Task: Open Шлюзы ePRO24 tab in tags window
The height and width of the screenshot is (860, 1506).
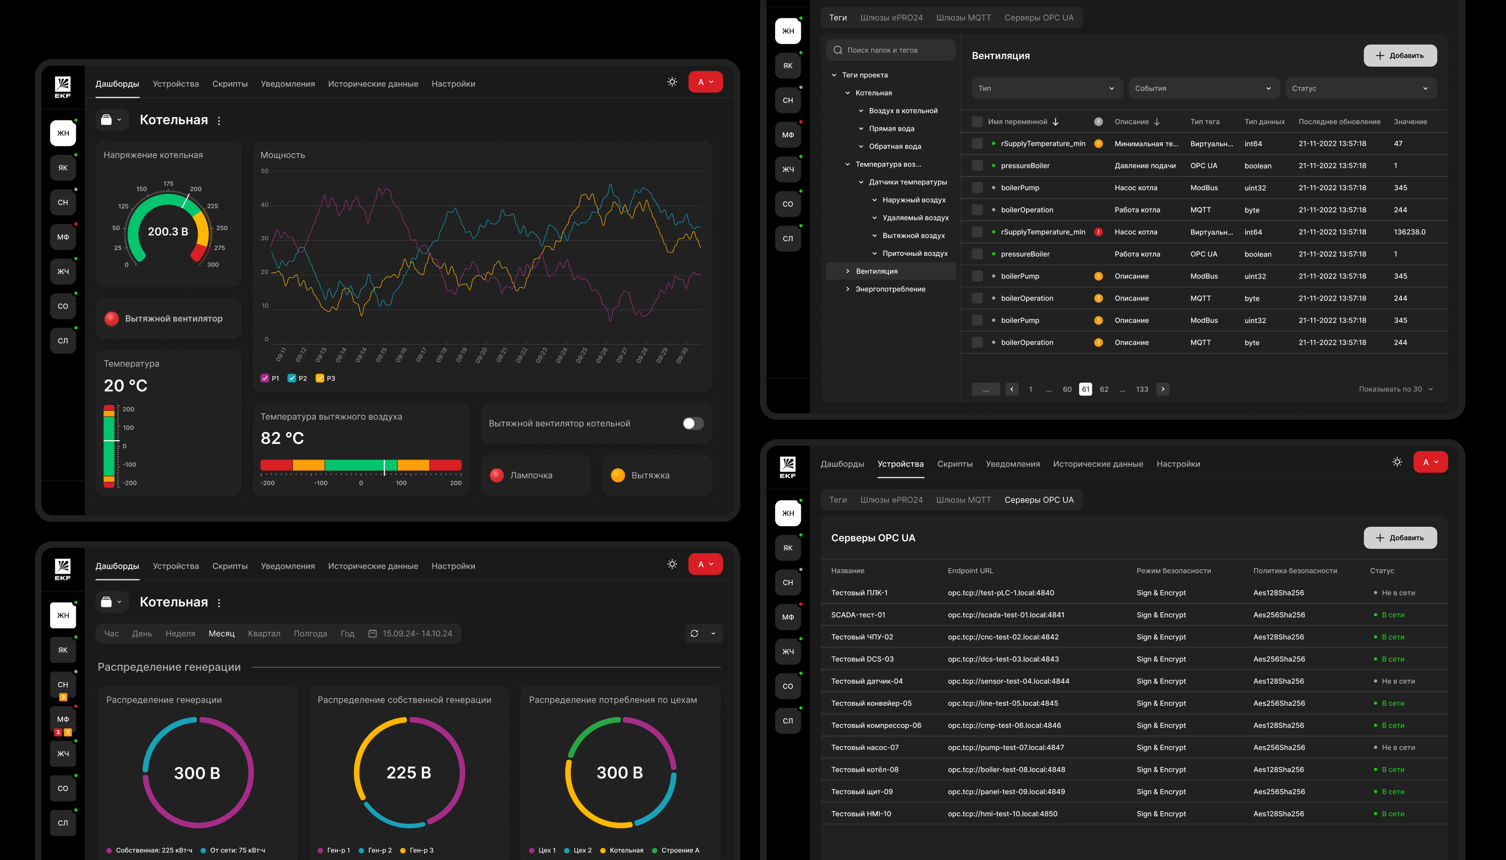Action: (891, 18)
